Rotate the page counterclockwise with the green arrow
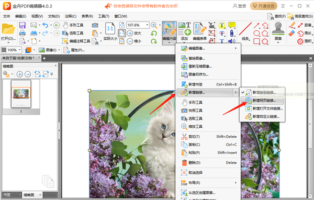The image size is (314, 200). pos(154,34)
